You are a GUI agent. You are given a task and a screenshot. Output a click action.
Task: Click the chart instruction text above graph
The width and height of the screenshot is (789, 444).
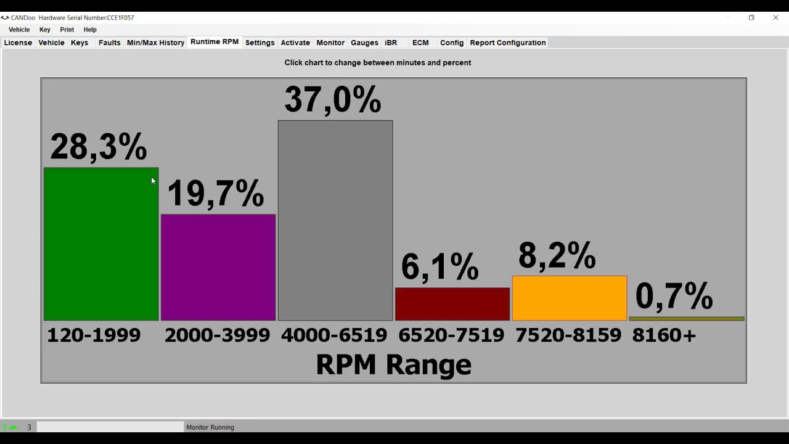click(x=378, y=62)
